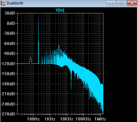Select the V(in) trace label
The height and width of the screenshot is (122, 138).
[x=60, y=10]
